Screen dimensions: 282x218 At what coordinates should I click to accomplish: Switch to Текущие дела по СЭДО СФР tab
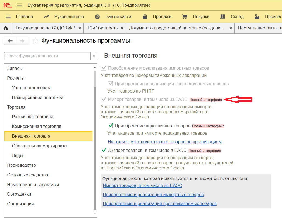click(45, 28)
